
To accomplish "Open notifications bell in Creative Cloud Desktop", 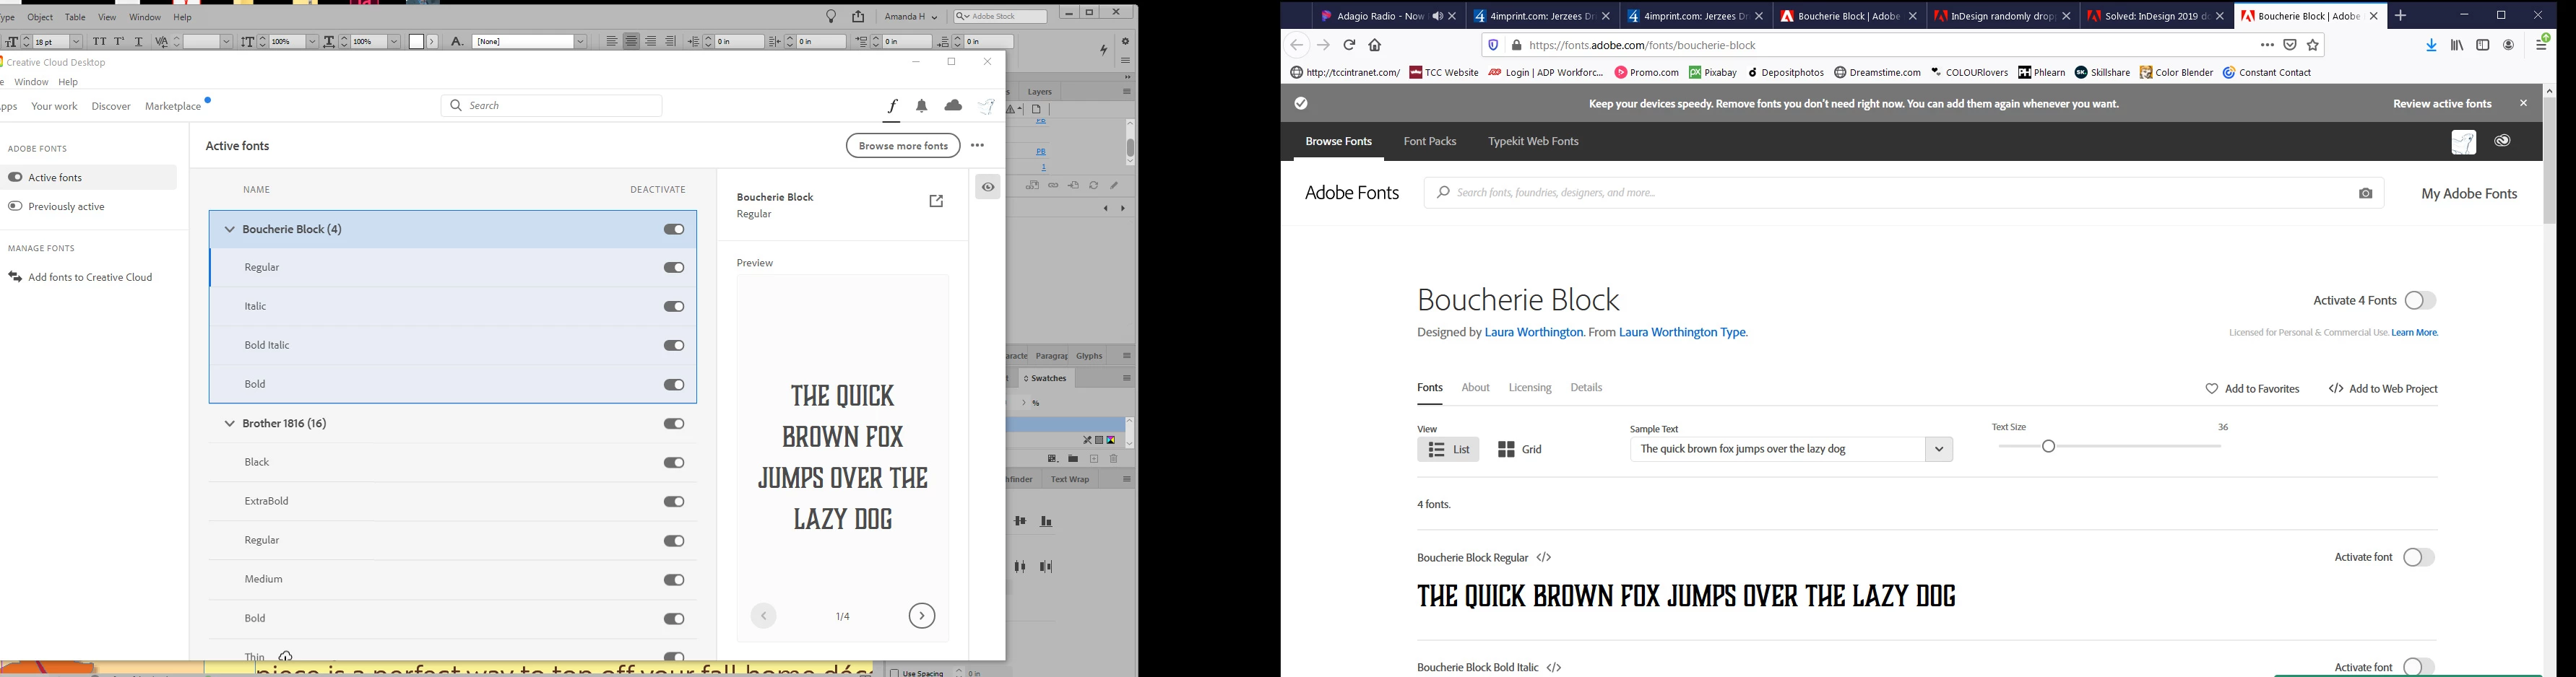I will (x=922, y=106).
